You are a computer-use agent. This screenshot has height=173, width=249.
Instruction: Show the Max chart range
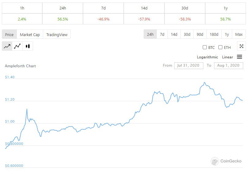pyautogui.click(x=239, y=34)
